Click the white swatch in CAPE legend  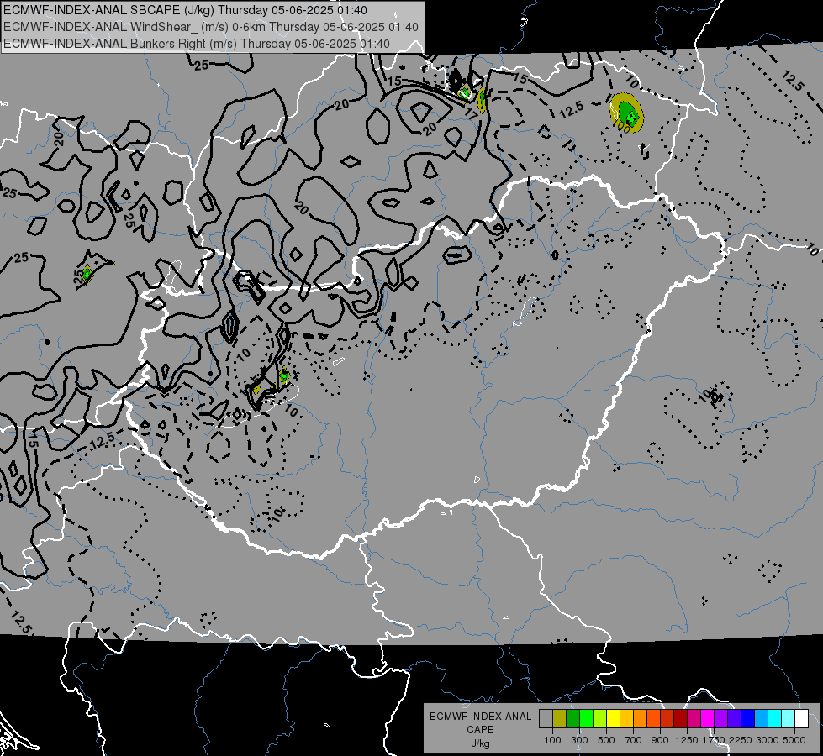tap(802, 719)
